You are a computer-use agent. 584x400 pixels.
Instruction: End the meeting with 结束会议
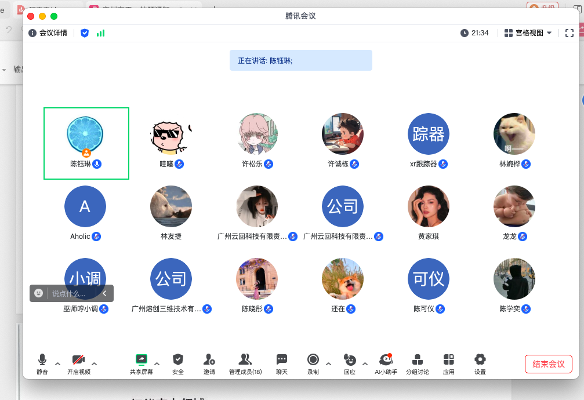548,364
